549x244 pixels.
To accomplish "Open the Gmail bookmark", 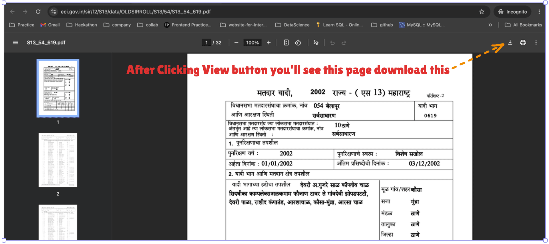I will pyautogui.click(x=50, y=25).
